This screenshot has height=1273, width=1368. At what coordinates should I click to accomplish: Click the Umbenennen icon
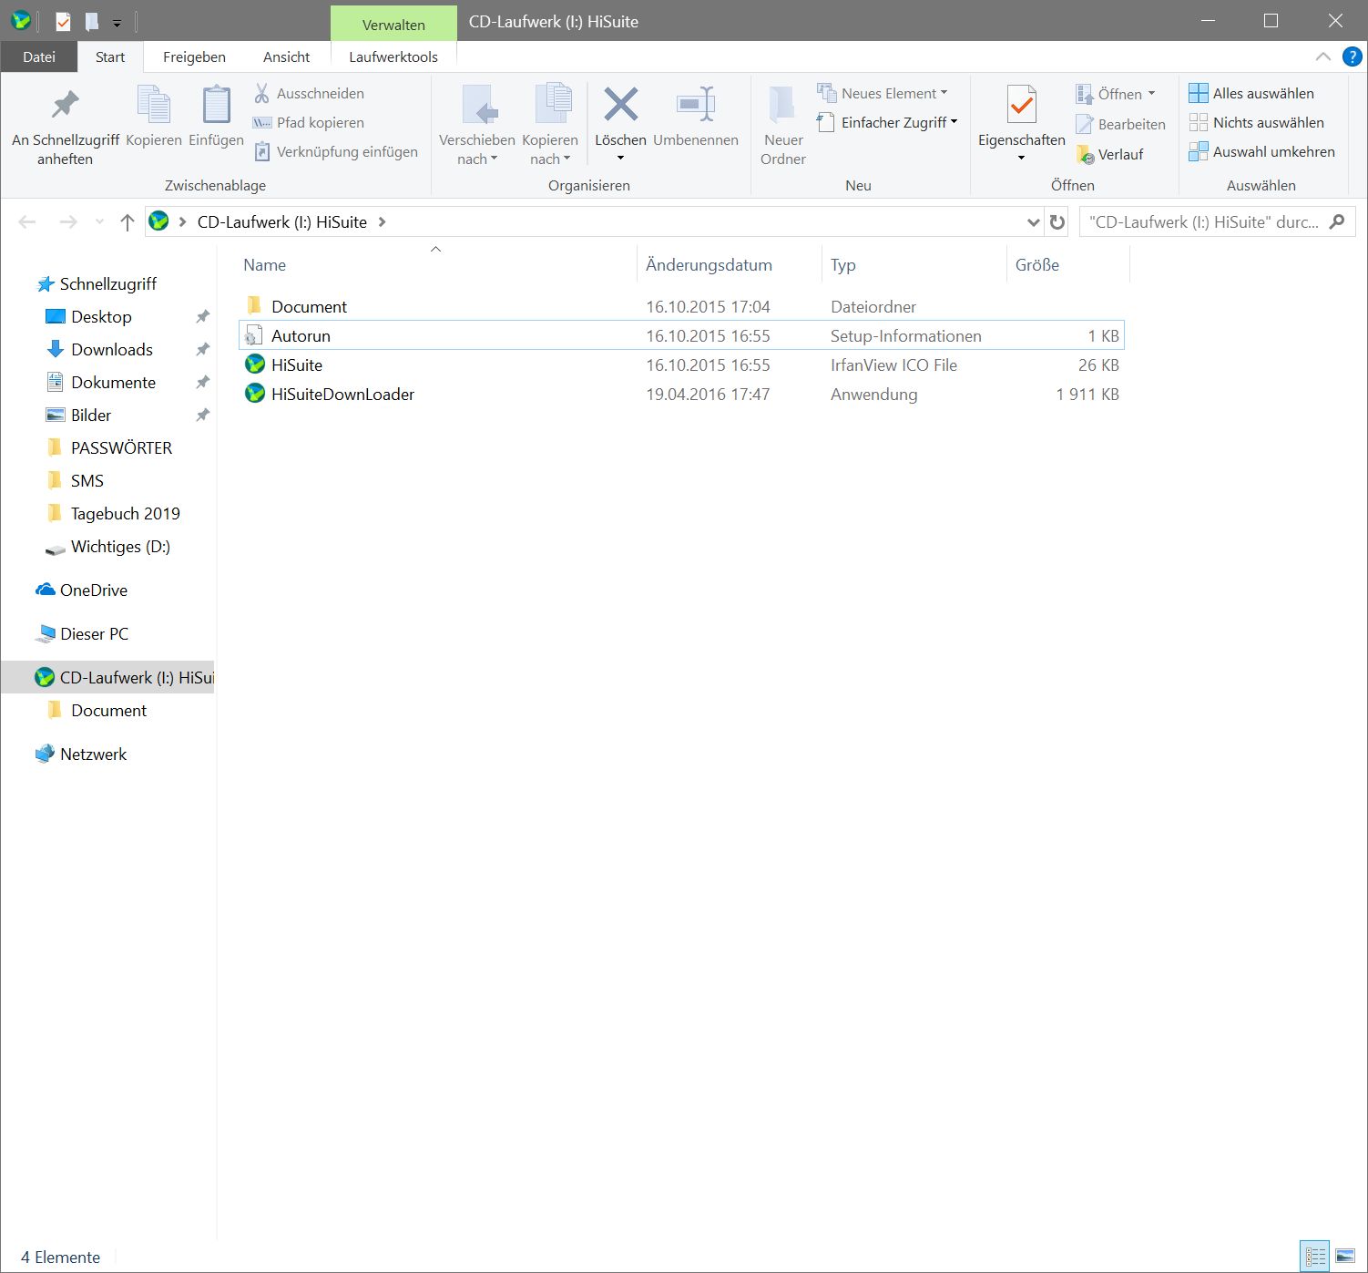[696, 104]
